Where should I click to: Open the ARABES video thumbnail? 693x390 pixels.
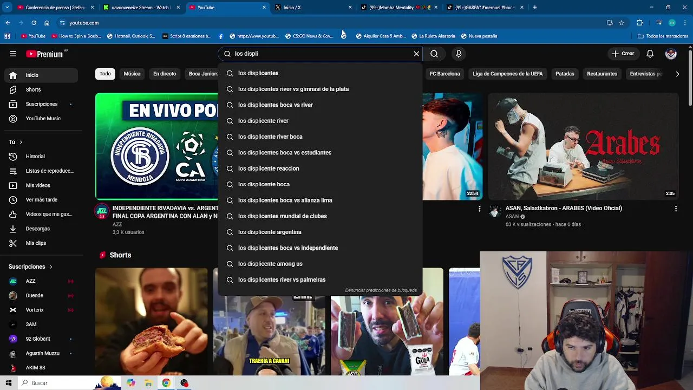584,146
